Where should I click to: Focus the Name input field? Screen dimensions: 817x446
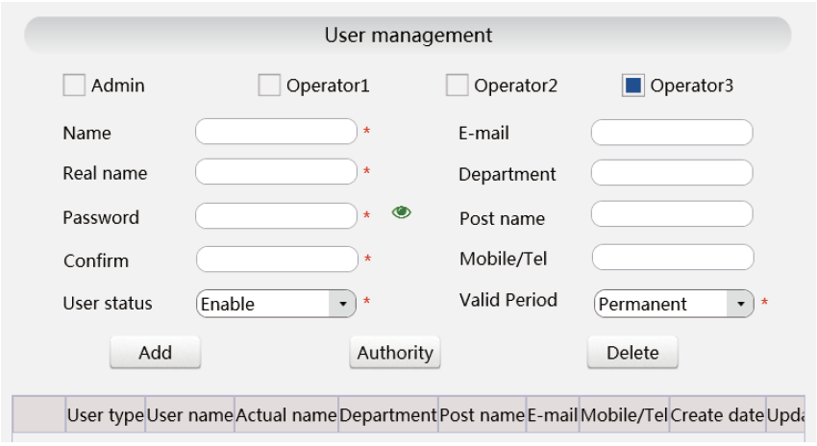[x=276, y=132]
